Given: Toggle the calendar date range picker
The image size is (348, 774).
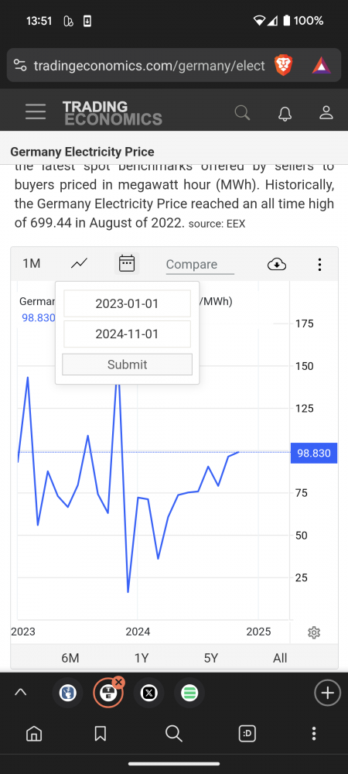Looking at the screenshot, I should 127,264.
